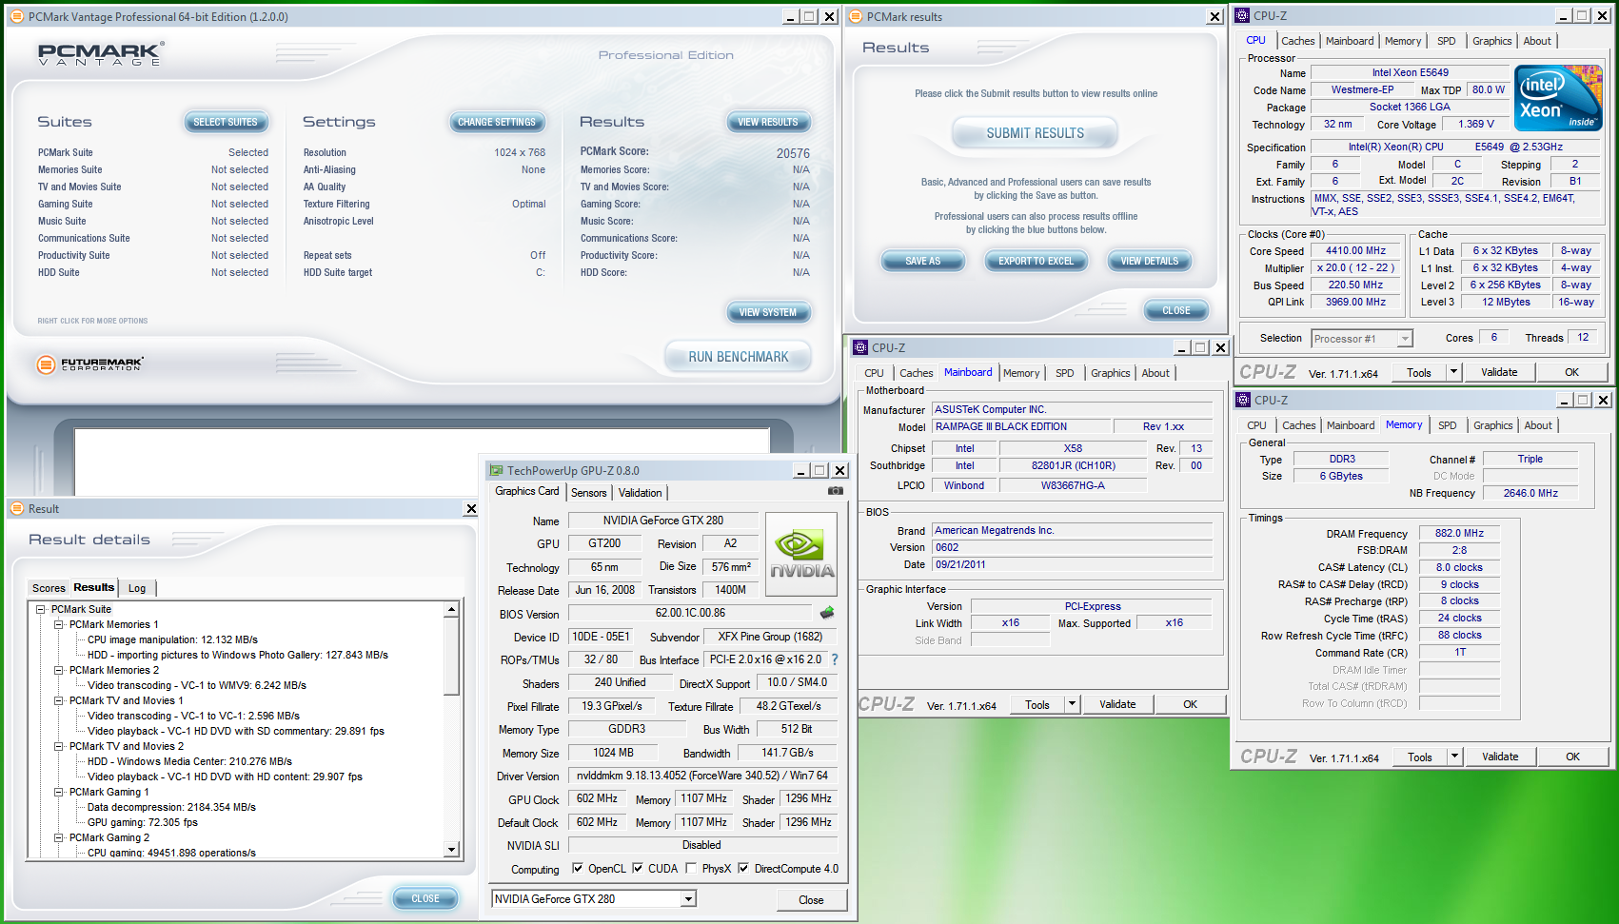
Task: Click the GPU-Z BIOS Version field
Action: tap(690, 614)
